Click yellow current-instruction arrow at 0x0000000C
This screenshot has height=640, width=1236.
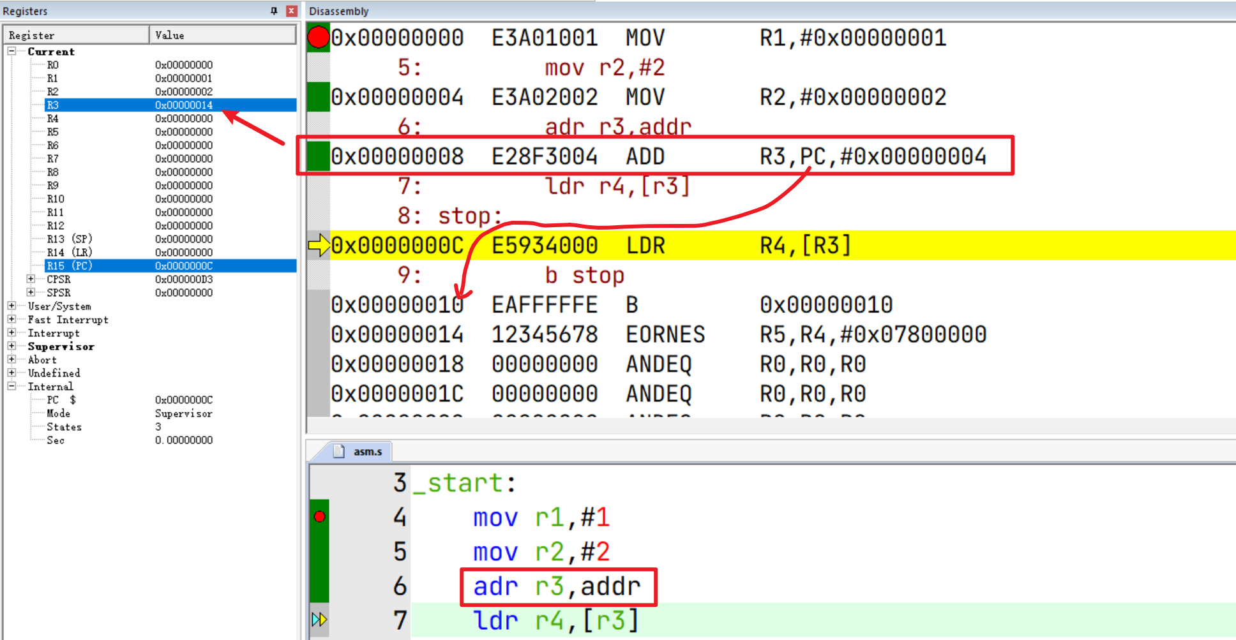pos(319,245)
